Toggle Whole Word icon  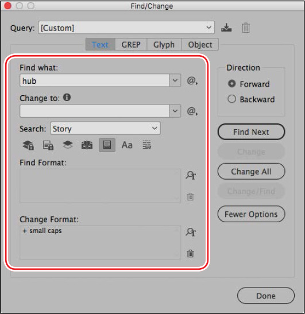[146, 145]
